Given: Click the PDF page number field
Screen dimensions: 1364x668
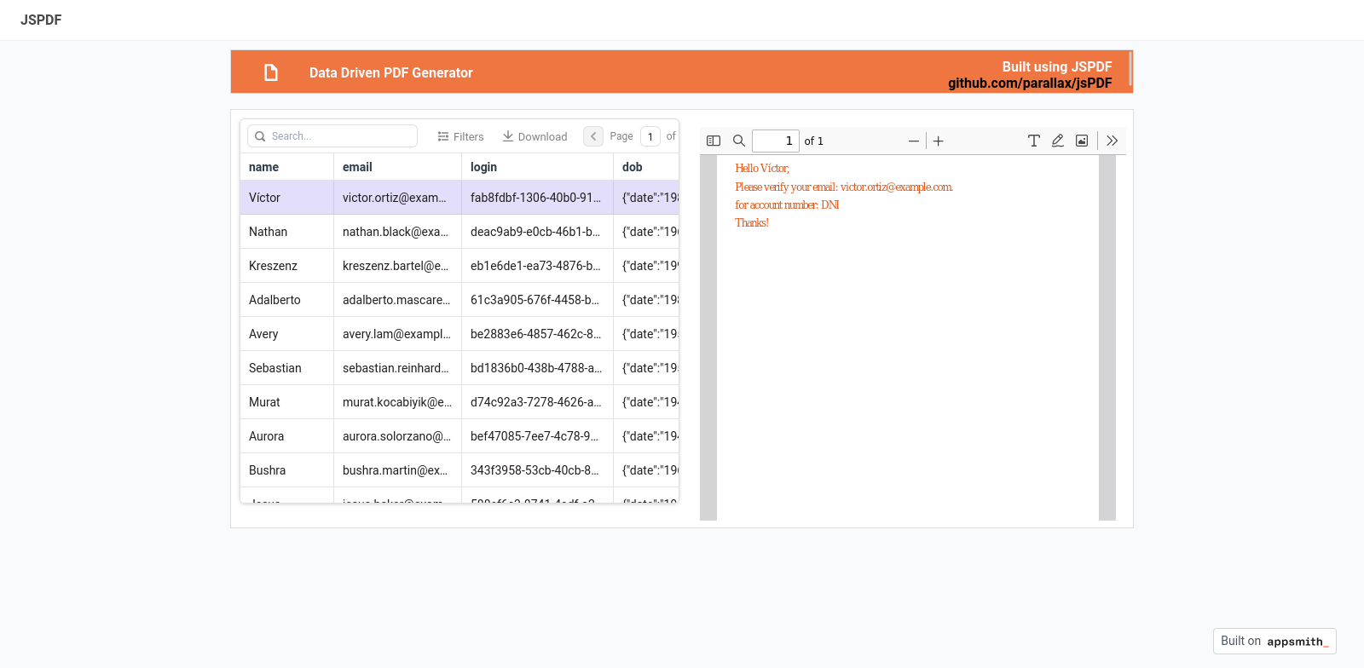Looking at the screenshot, I should [x=775, y=141].
